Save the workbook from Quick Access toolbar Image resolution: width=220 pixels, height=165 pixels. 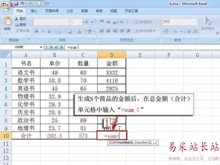pos(16,4)
